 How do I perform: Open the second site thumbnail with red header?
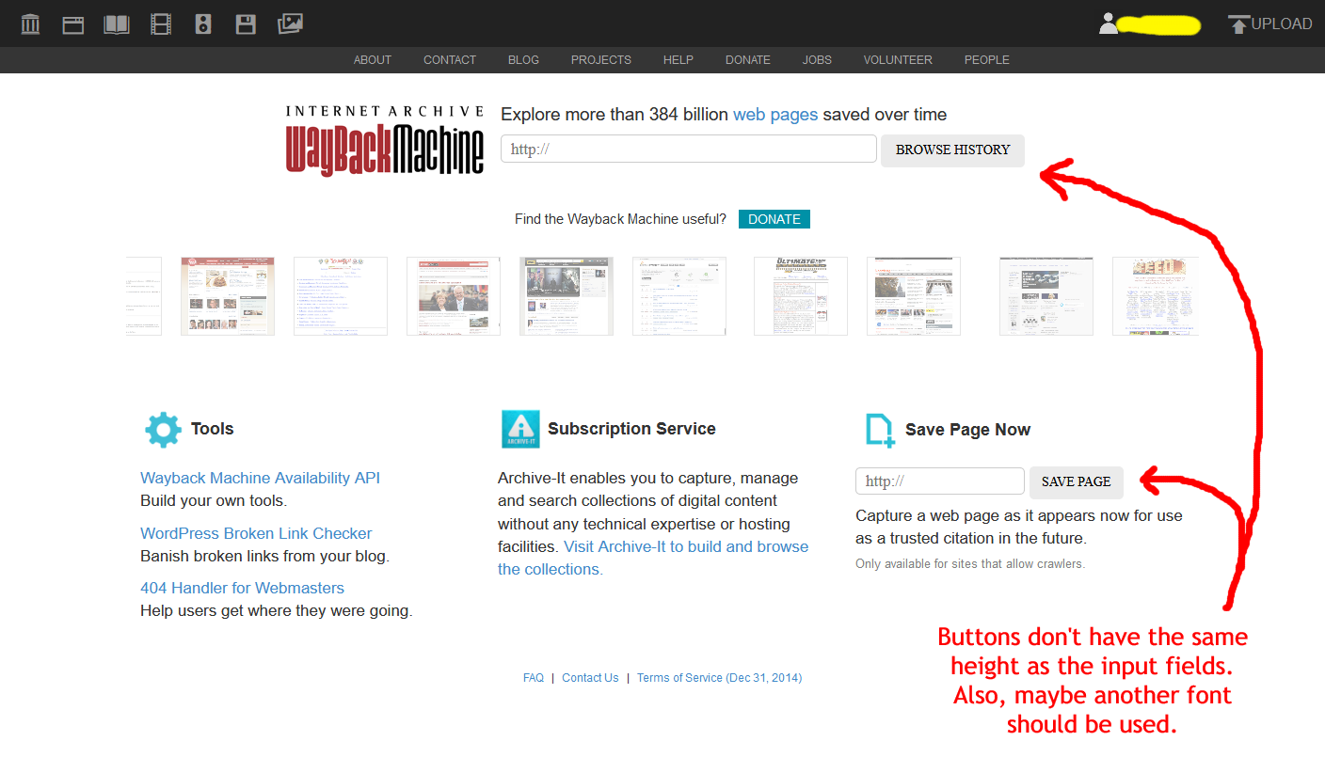(x=228, y=296)
